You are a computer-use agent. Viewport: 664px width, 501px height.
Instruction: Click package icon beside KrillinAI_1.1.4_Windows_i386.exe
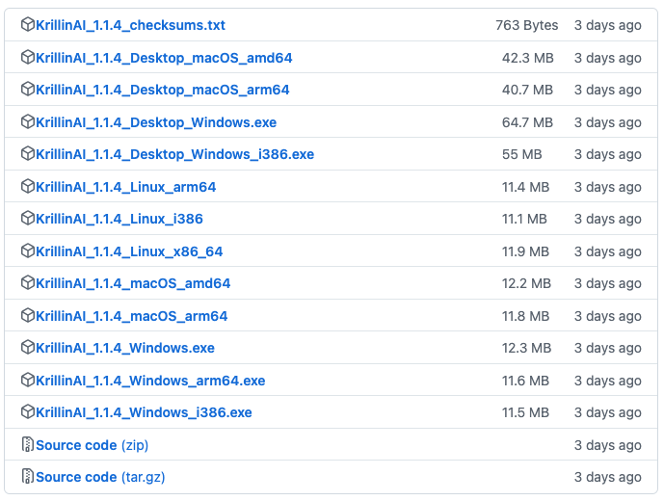[28, 411]
